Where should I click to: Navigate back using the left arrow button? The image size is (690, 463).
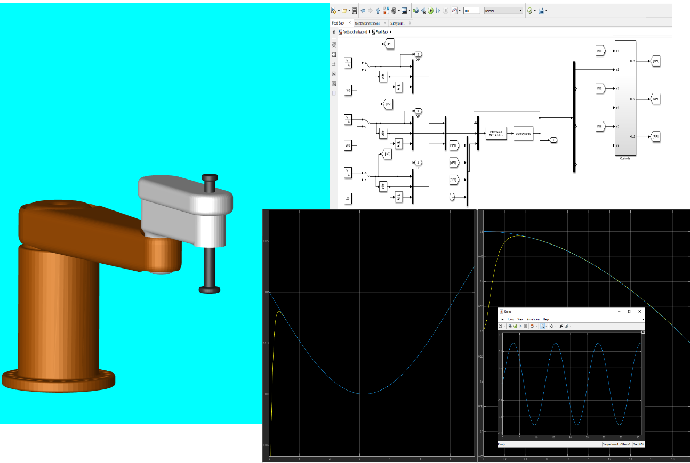point(363,10)
